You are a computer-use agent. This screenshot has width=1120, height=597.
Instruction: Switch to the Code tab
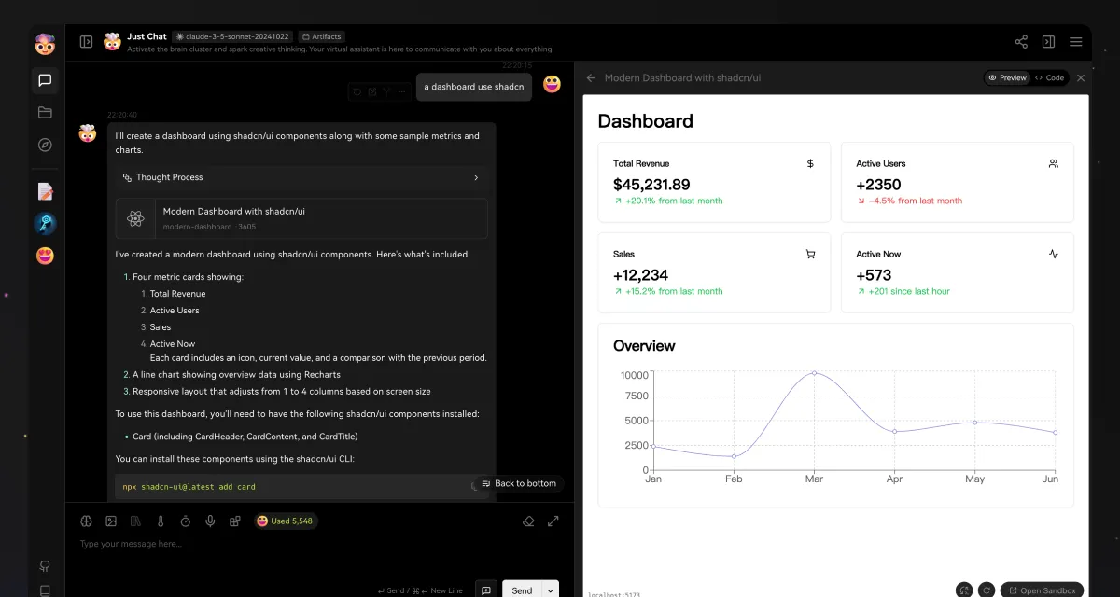(1050, 78)
